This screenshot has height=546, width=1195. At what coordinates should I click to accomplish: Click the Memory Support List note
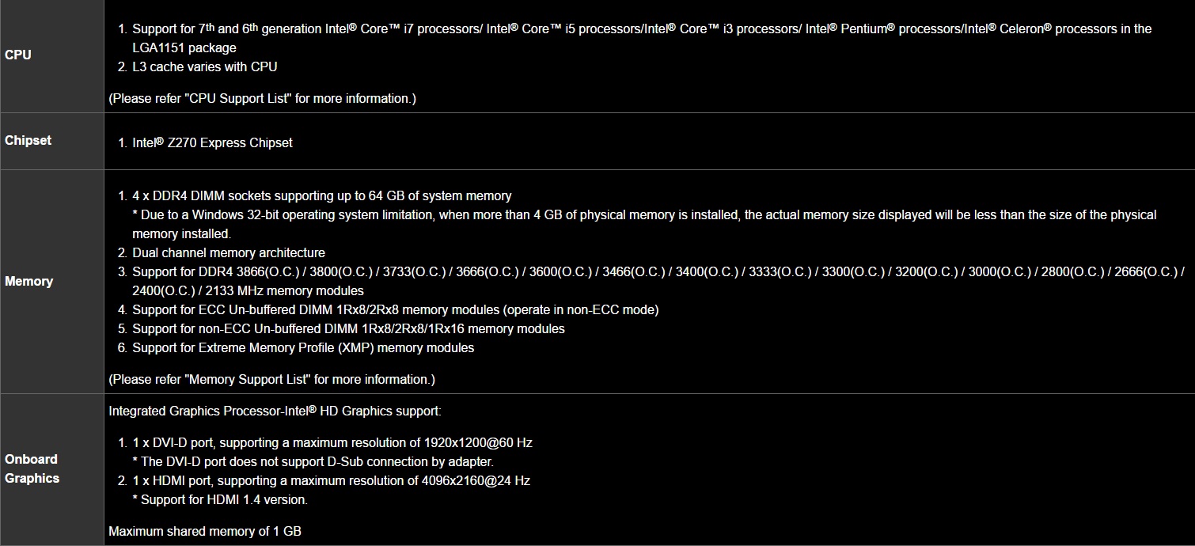(271, 380)
